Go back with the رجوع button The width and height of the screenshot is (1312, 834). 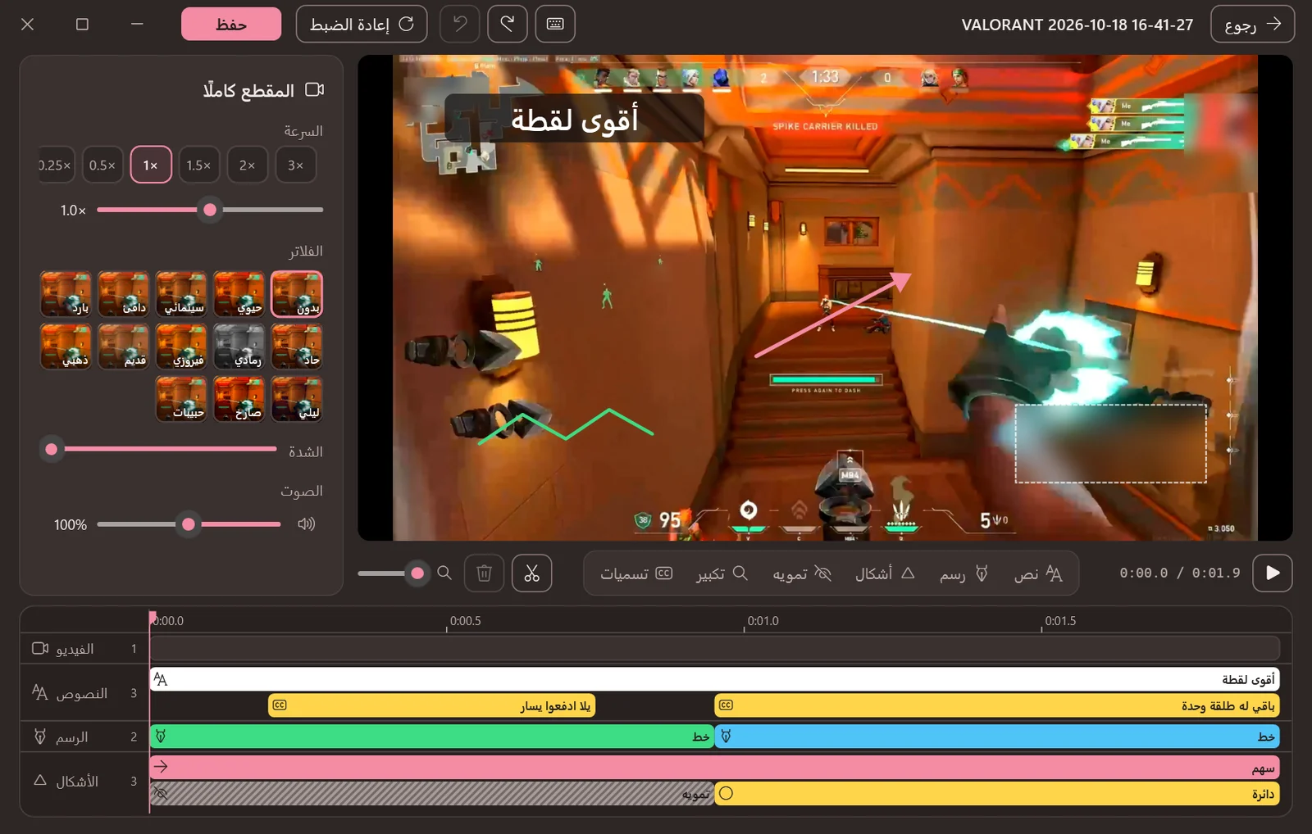(1252, 24)
